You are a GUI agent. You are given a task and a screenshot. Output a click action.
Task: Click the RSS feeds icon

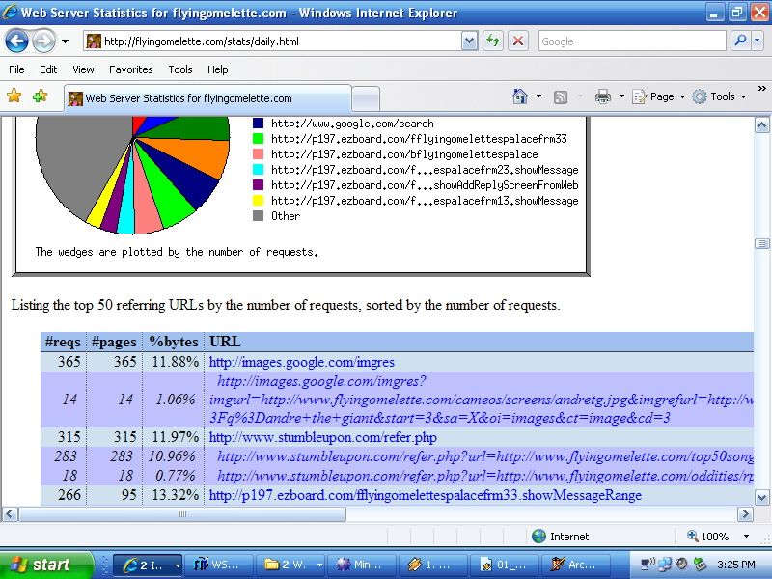561,97
